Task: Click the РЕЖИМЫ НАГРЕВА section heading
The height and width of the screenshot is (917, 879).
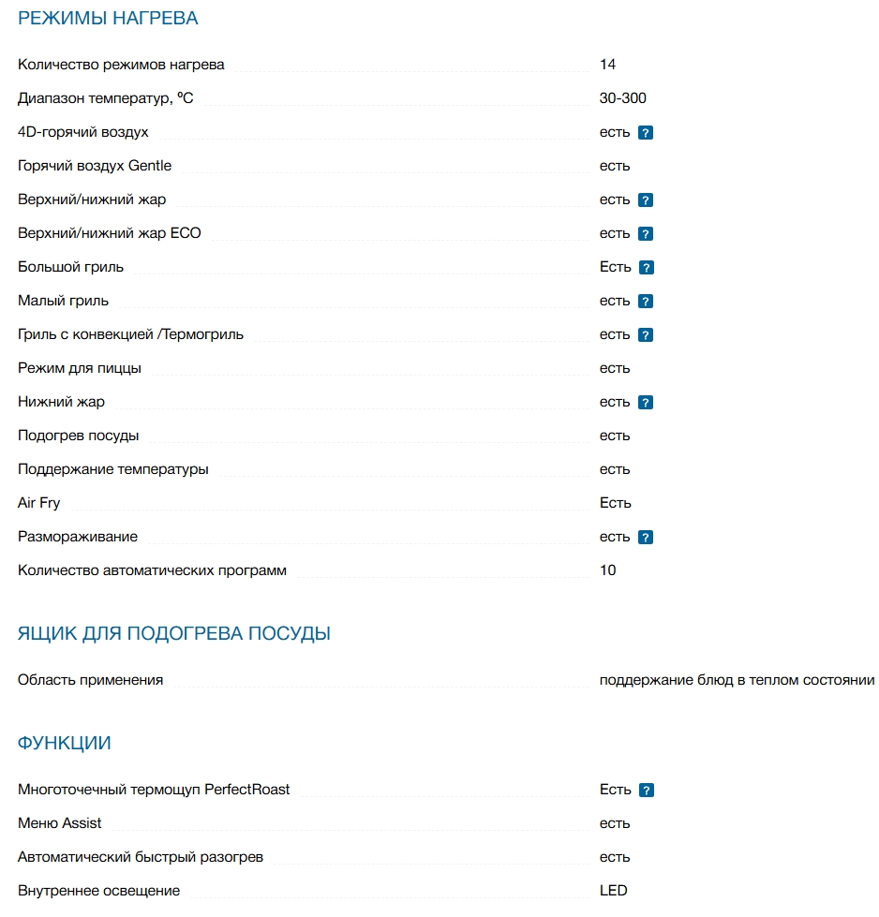Action: click(x=108, y=18)
